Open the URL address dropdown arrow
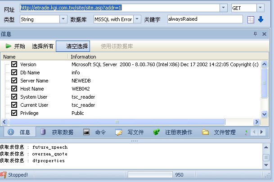This screenshot has width=274, height=182. click(223, 8)
